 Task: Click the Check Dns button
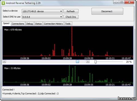click(71, 17)
